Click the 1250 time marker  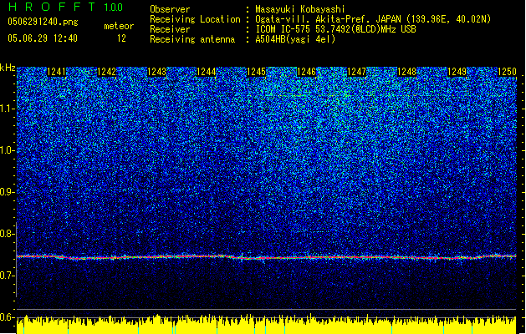507,72
